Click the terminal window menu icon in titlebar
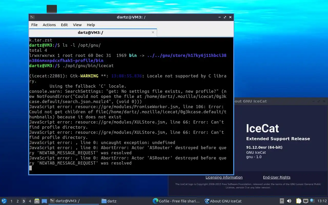 [32, 17]
